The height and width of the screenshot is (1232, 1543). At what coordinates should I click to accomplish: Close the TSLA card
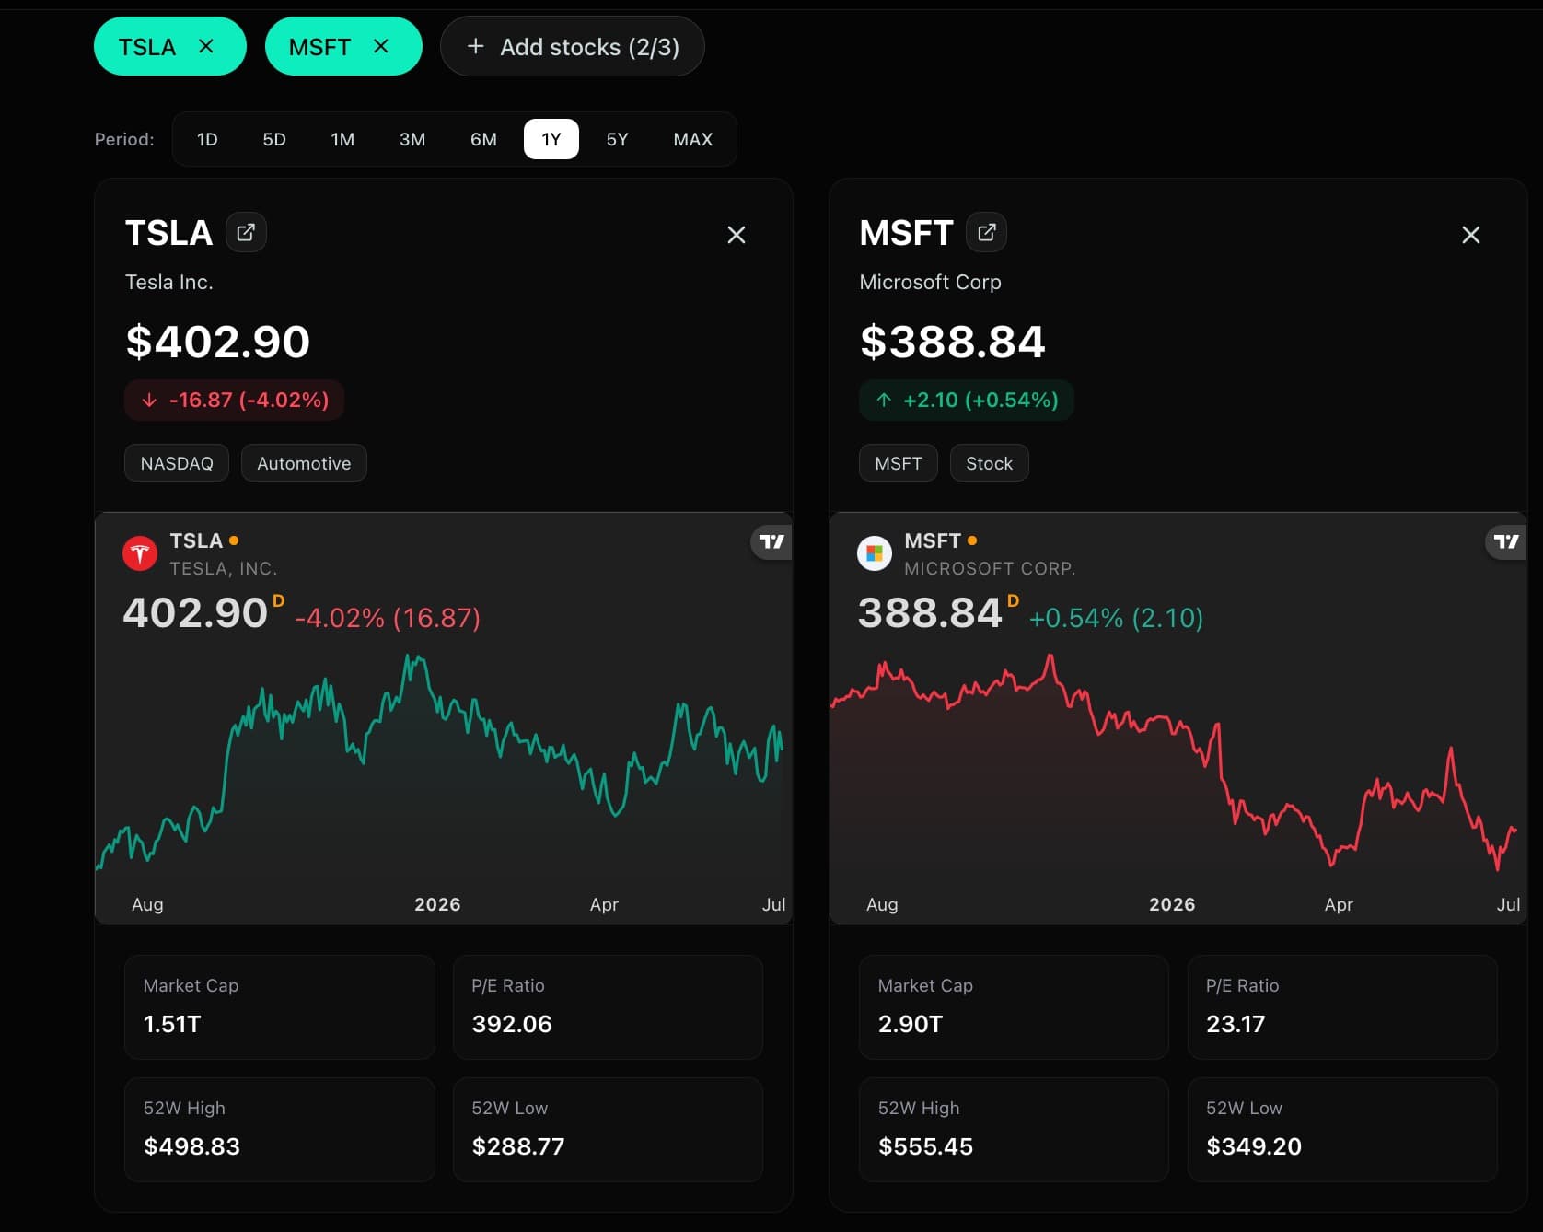click(737, 235)
